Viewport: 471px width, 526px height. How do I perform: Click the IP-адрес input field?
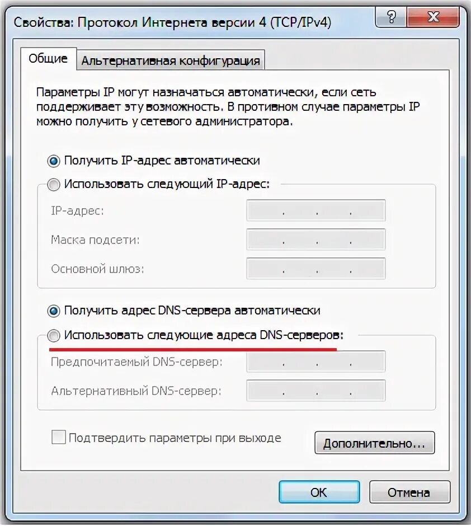coord(316,210)
